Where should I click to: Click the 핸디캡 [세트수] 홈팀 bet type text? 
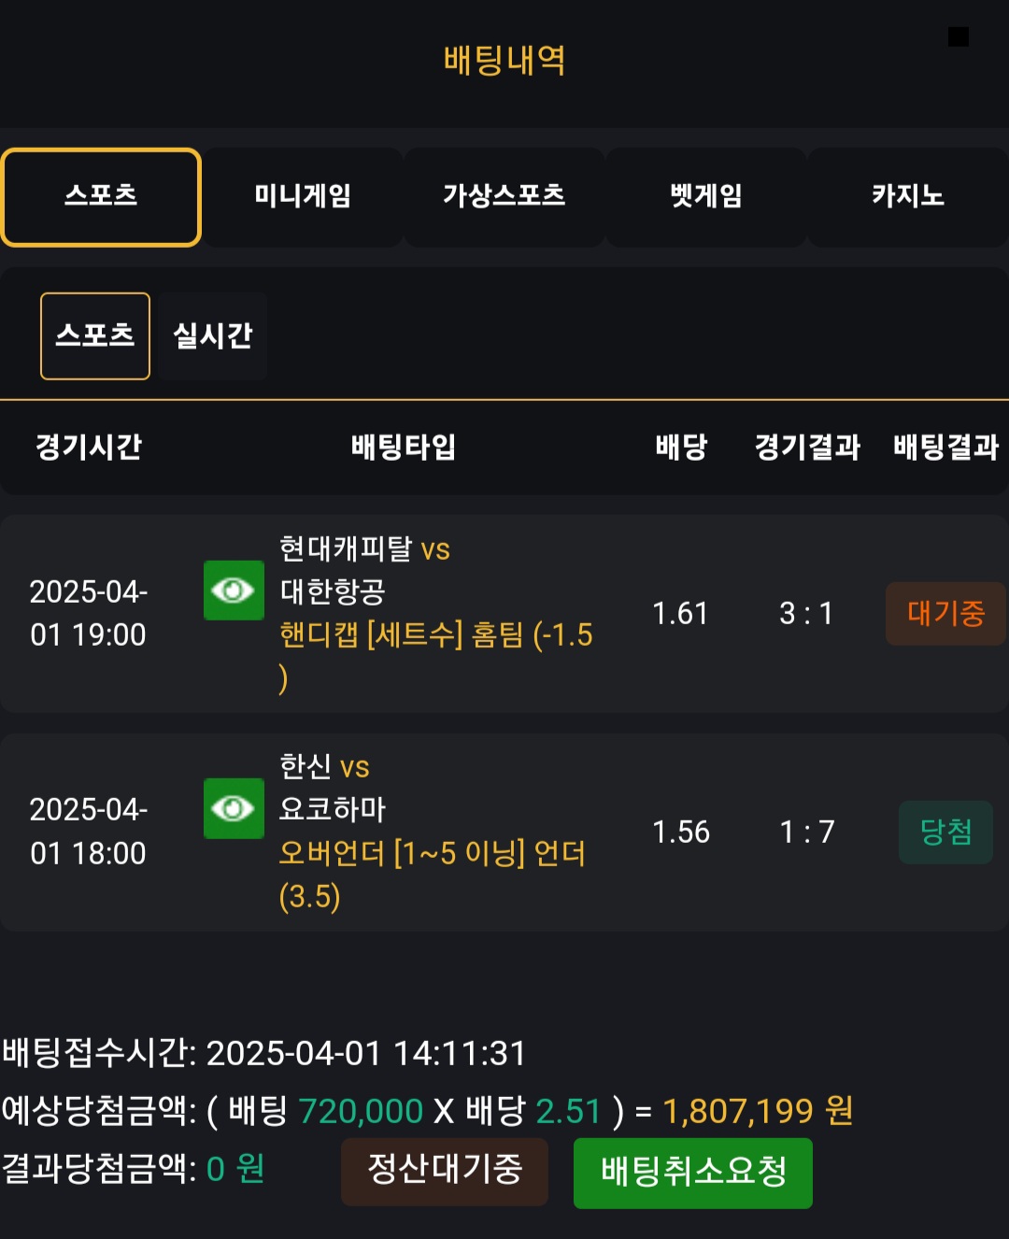click(x=435, y=636)
